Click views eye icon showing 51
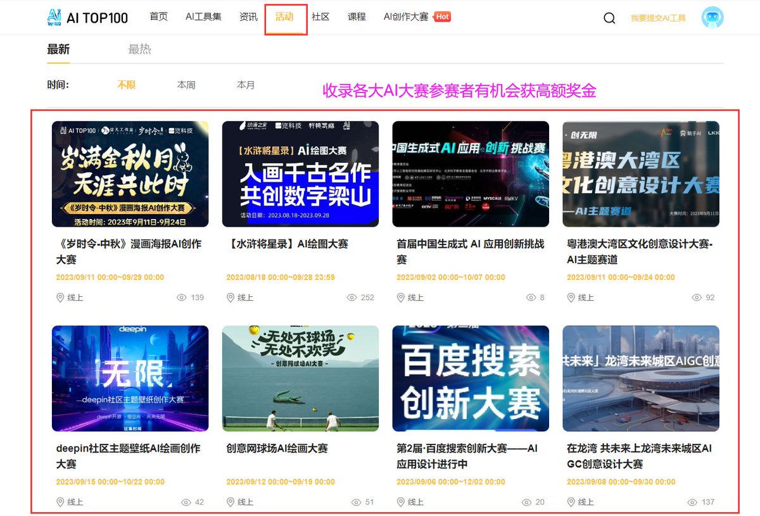760x516 pixels. point(357,502)
